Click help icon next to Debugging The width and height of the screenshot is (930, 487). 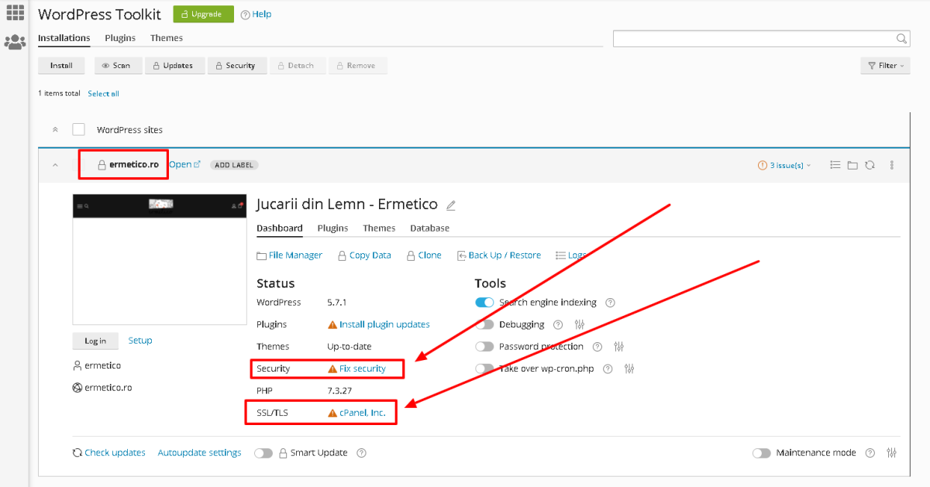[x=558, y=324]
